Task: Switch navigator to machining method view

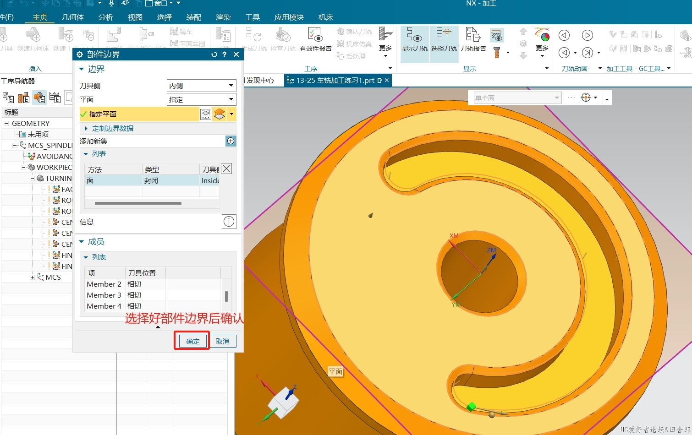Action: click(x=55, y=98)
